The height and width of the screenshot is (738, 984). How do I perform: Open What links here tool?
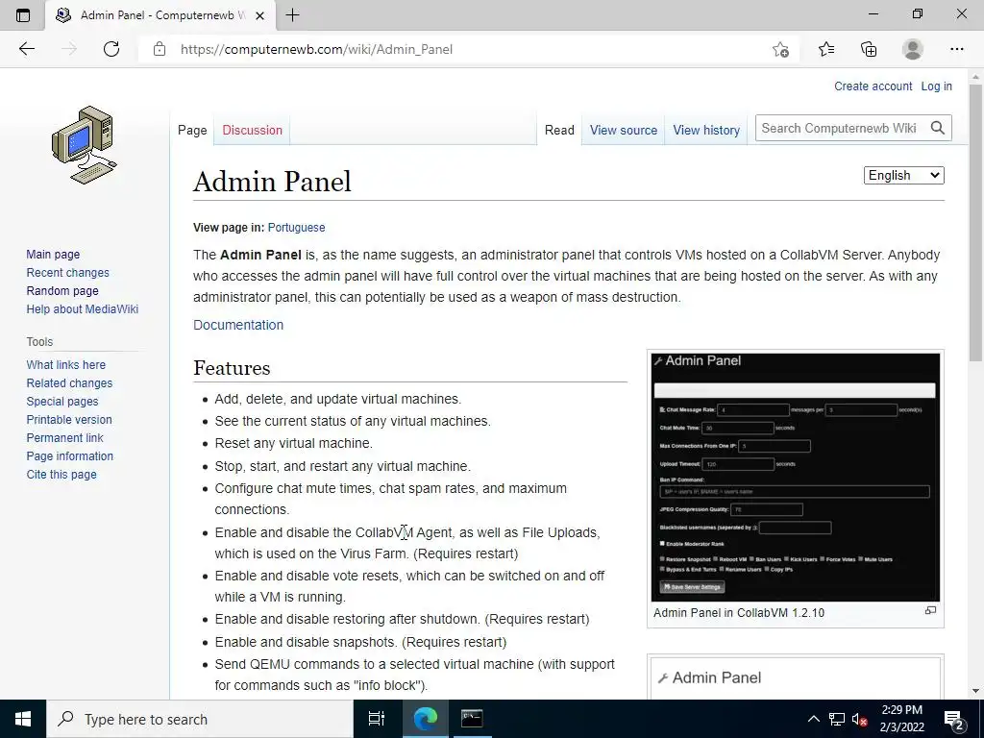point(66,364)
